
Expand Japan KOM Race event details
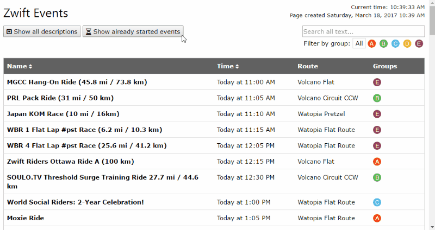click(63, 114)
